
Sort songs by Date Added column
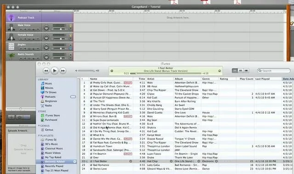pyautogui.click(x=288, y=79)
